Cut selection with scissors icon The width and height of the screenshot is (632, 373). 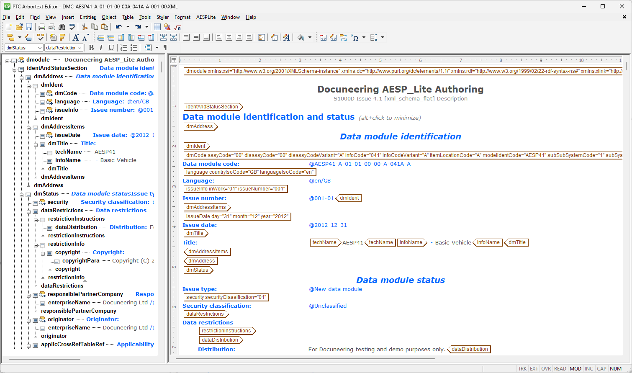[x=85, y=27]
